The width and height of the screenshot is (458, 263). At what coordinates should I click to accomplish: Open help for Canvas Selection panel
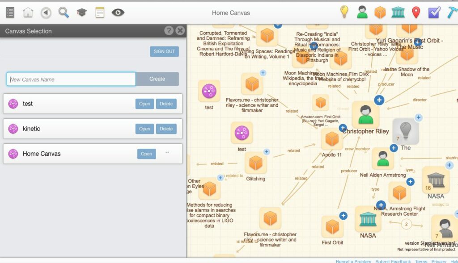(169, 31)
